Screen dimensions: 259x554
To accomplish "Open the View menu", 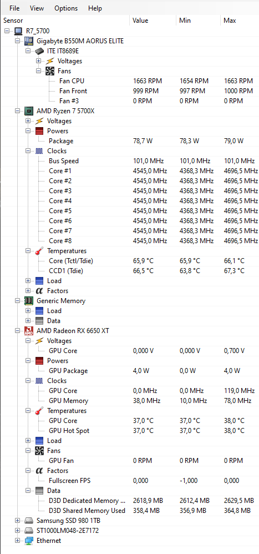I will [x=37, y=8].
